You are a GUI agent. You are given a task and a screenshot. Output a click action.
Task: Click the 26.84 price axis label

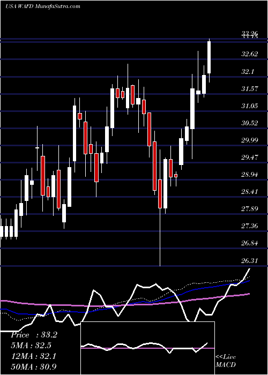[250, 243]
